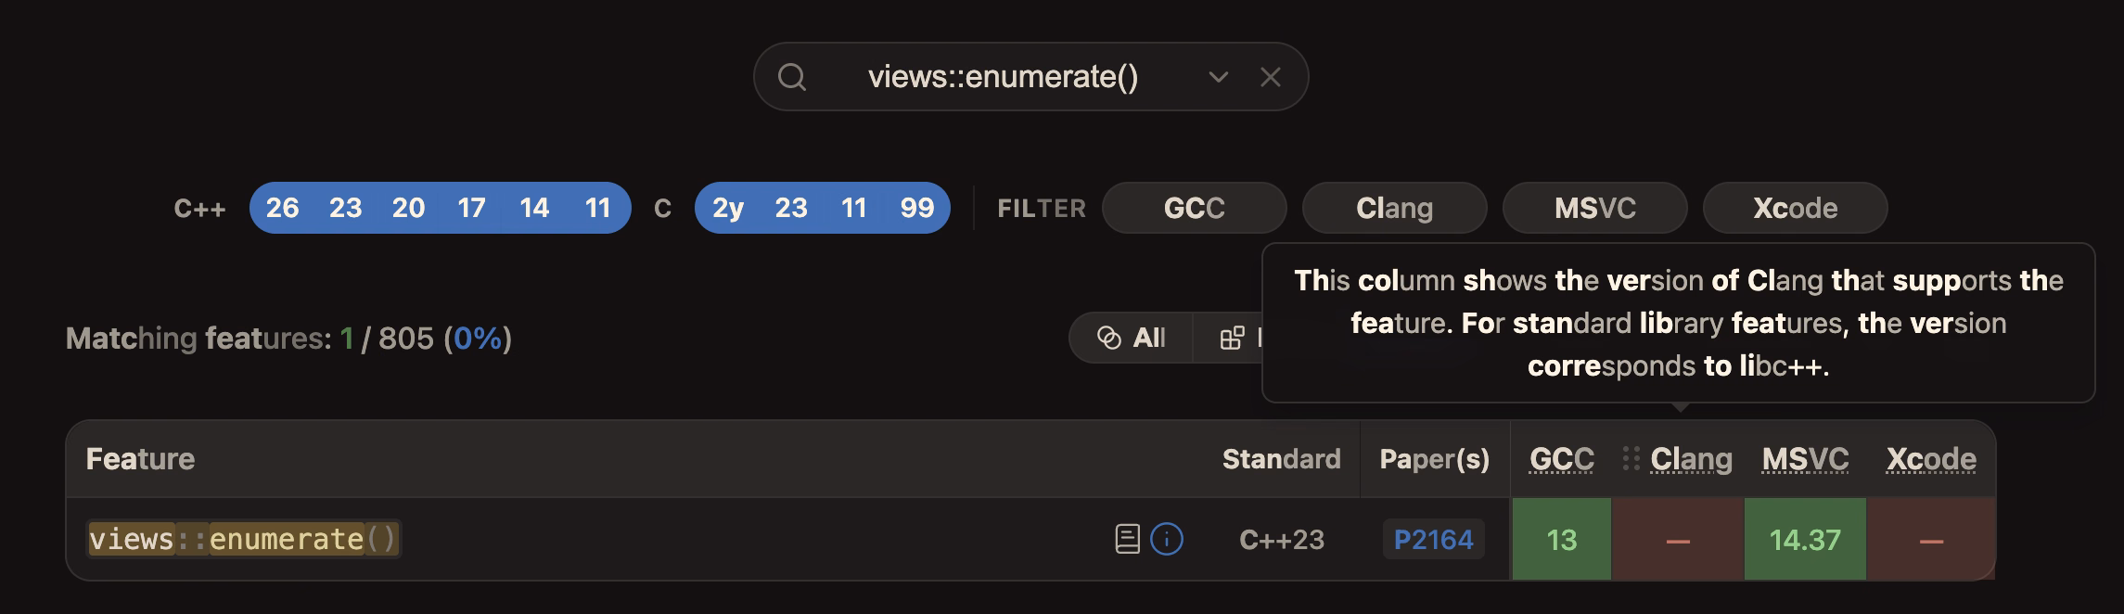This screenshot has height=614, width=2124.
Task: Toggle the C 2y standard filter
Action: tap(728, 208)
